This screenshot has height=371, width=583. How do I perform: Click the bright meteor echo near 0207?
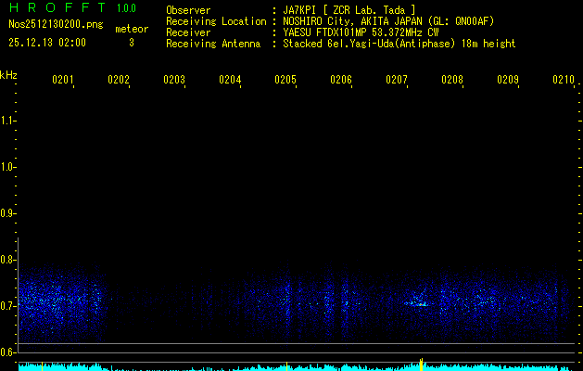coord(421,302)
